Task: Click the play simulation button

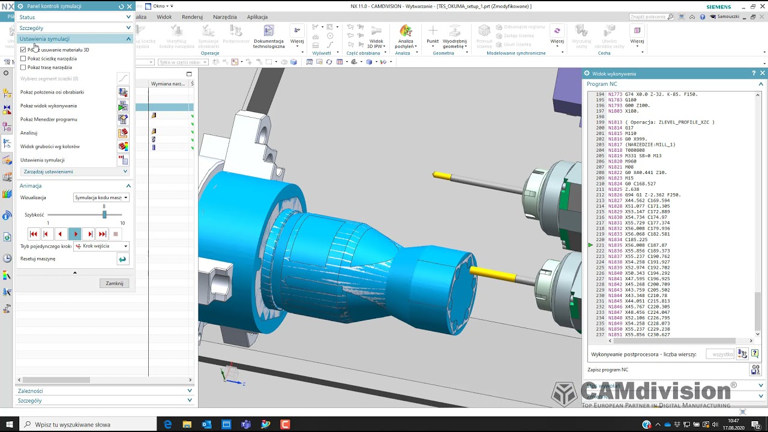Action: (75, 234)
